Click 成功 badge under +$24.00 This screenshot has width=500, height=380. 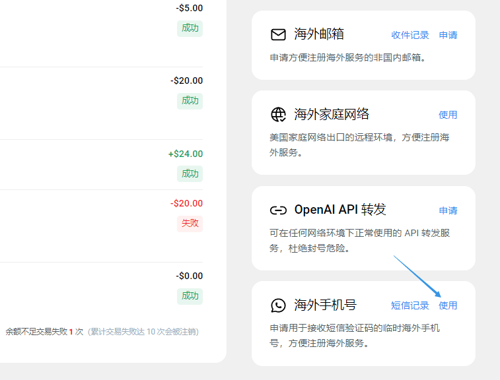coord(190,174)
